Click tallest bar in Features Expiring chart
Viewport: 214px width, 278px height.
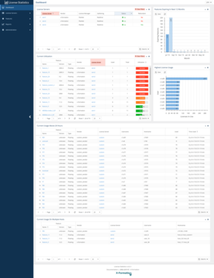[171, 35]
